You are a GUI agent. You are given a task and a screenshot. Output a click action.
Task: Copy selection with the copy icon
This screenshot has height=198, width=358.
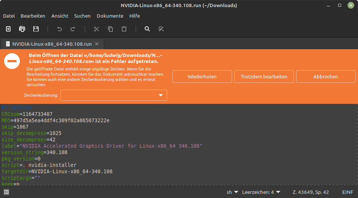[111, 29]
